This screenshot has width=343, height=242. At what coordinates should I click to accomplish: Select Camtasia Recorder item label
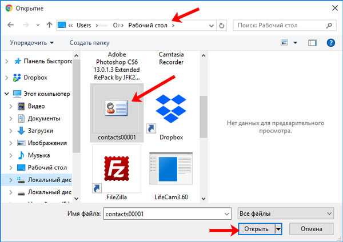[171, 58]
